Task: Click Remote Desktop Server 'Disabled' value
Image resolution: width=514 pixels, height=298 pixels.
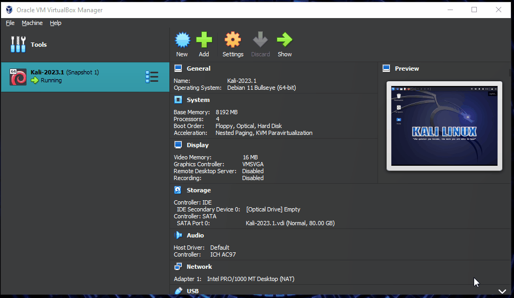Action: [253, 171]
